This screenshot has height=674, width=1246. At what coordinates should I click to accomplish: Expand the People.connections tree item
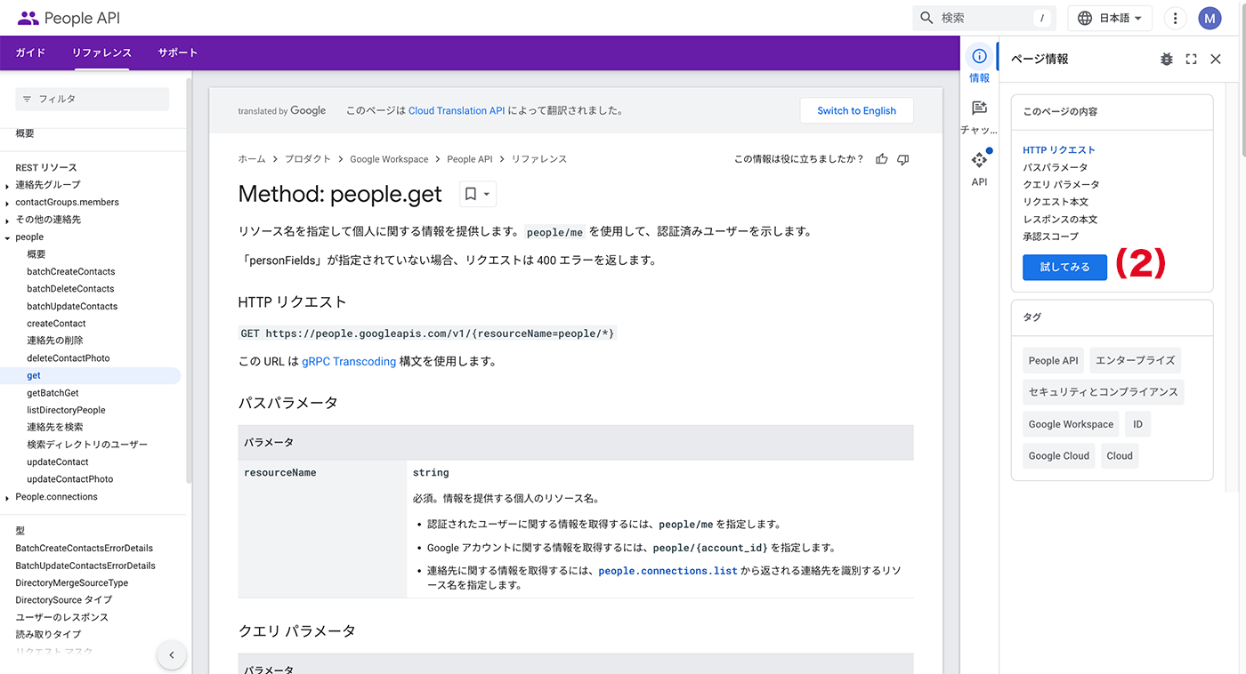click(7, 497)
